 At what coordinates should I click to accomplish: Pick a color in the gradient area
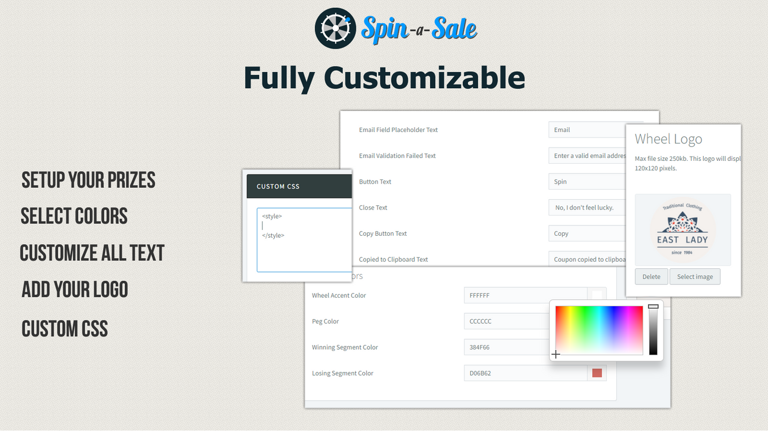coord(599,330)
